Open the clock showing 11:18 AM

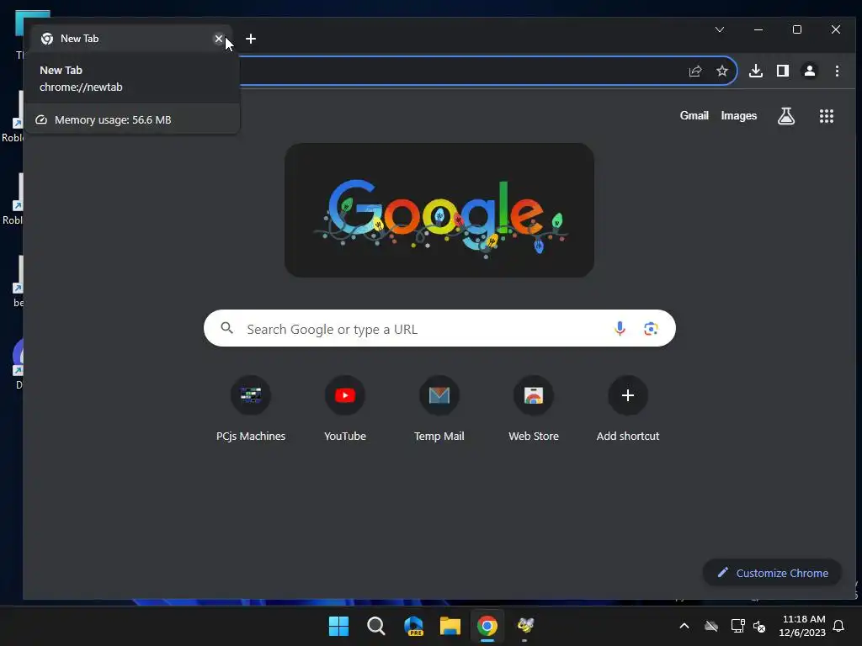[x=802, y=626]
